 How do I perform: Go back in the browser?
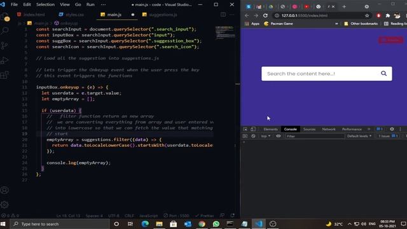[x=247, y=15]
